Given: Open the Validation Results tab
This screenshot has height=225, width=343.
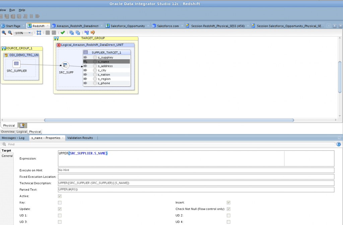Looking at the screenshot, I should 80,138.
